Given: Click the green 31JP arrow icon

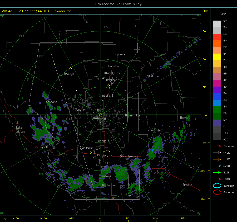Looking at the screenshot, I should pyautogui.click(x=217, y=172).
